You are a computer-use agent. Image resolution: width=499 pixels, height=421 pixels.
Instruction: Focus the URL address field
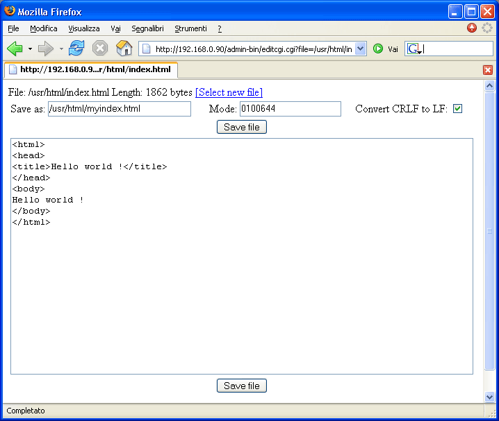click(x=253, y=49)
